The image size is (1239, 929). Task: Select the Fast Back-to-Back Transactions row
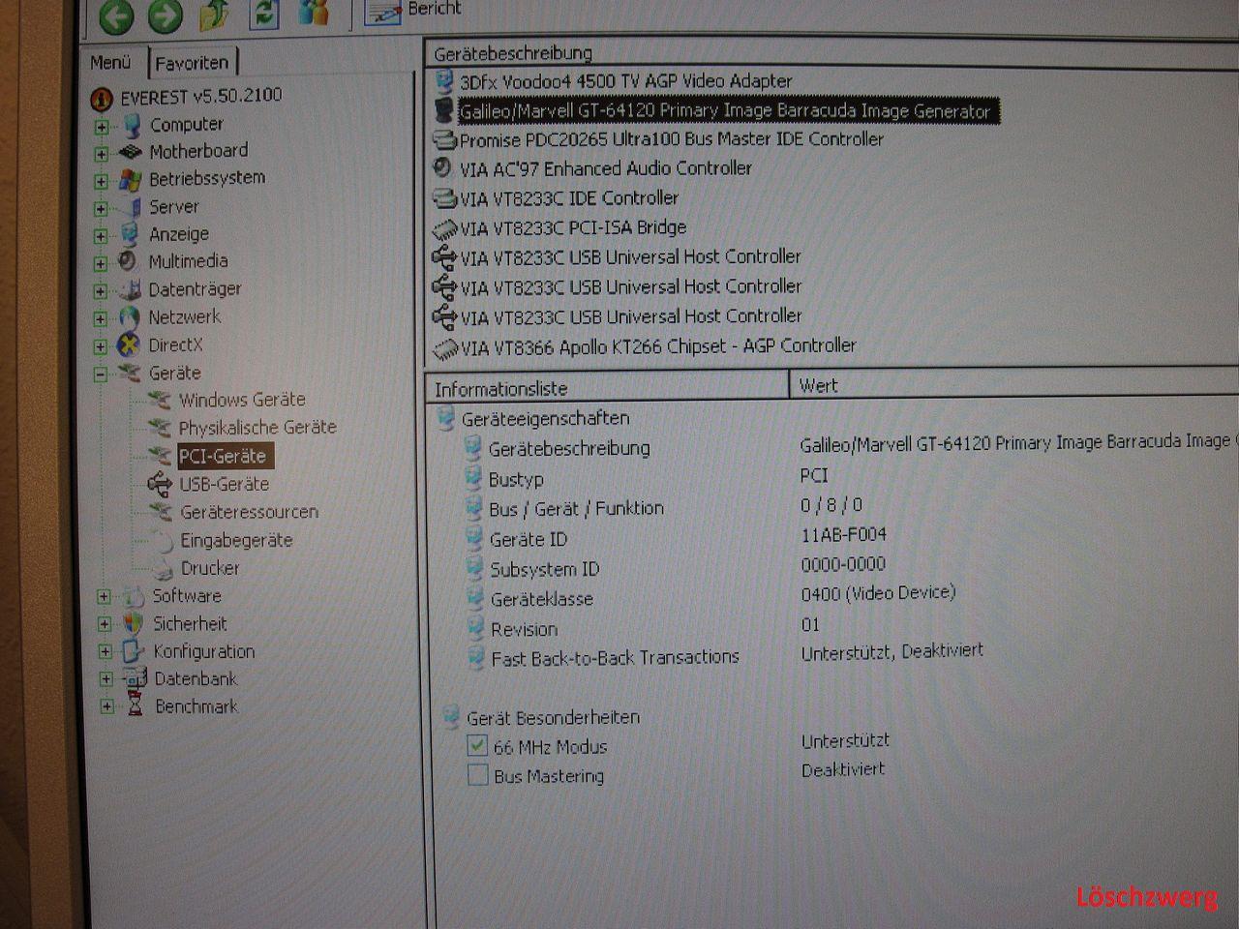pos(615,658)
